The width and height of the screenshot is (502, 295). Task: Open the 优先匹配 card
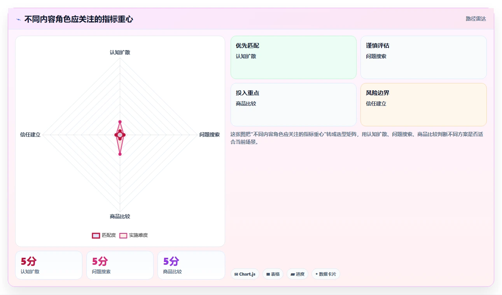click(294, 57)
